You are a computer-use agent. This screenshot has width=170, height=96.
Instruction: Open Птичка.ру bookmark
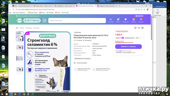tap(65, 13)
